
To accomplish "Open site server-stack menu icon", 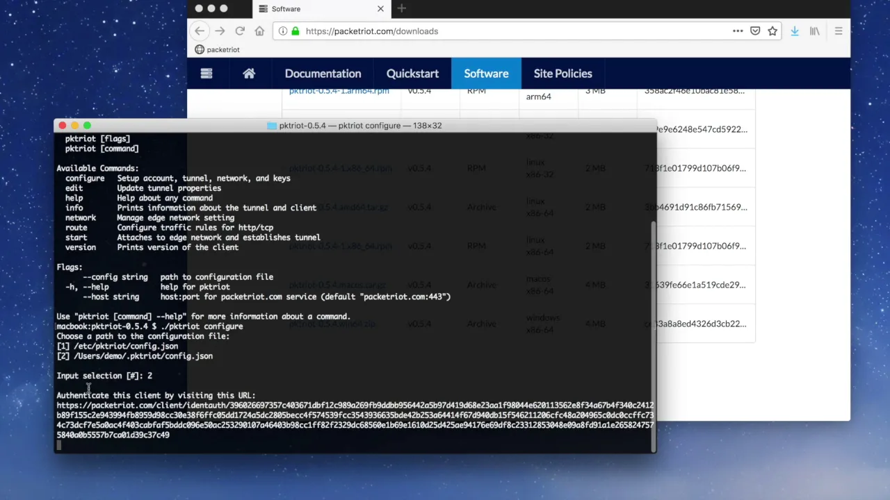I will click(207, 74).
